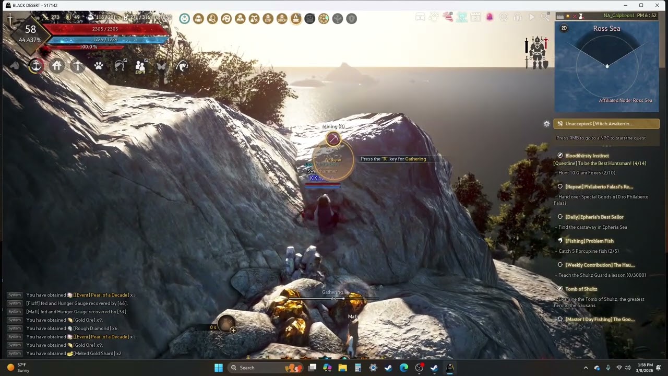Select the Fishing Problem Fish quest
This screenshot has width=668, height=376.
[x=589, y=241]
